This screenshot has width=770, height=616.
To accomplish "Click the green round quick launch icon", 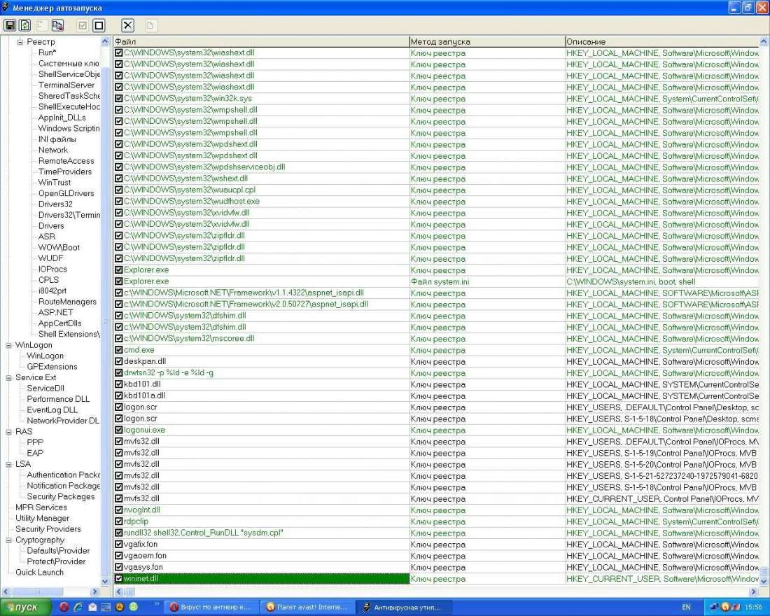I will click(x=134, y=607).
